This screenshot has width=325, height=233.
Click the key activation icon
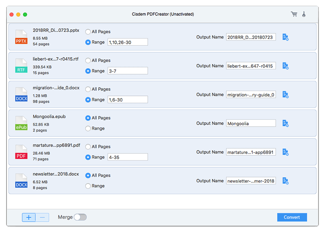[x=303, y=14]
